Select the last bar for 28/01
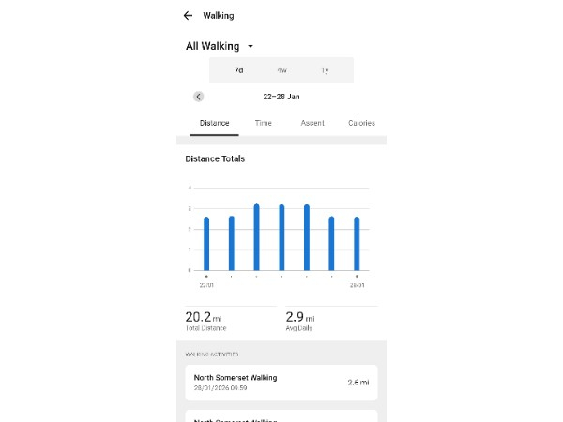The image size is (563, 422). click(357, 244)
